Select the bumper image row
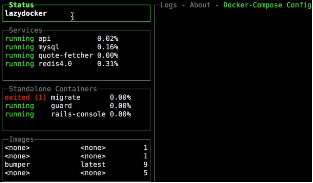The width and height of the screenshot is (313, 183). pos(18,165)
